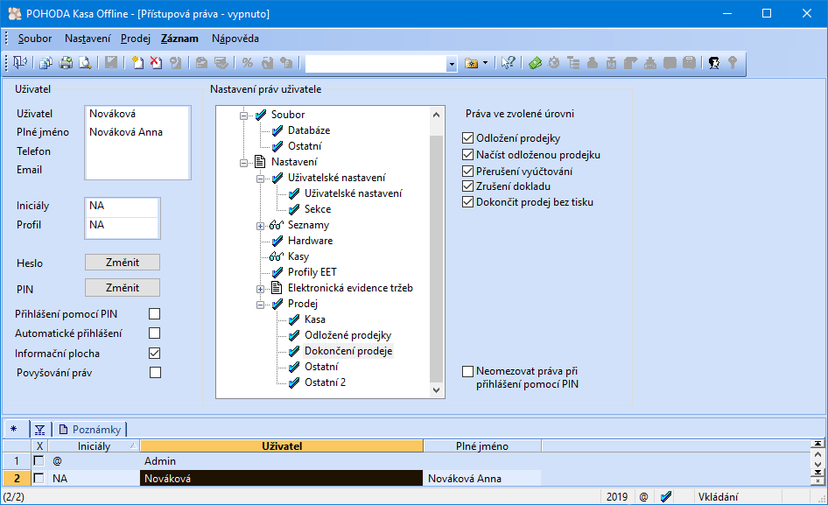Click the greyed money bag icon
The height and width of the screenshot is (505, 828).
[593, 63]
